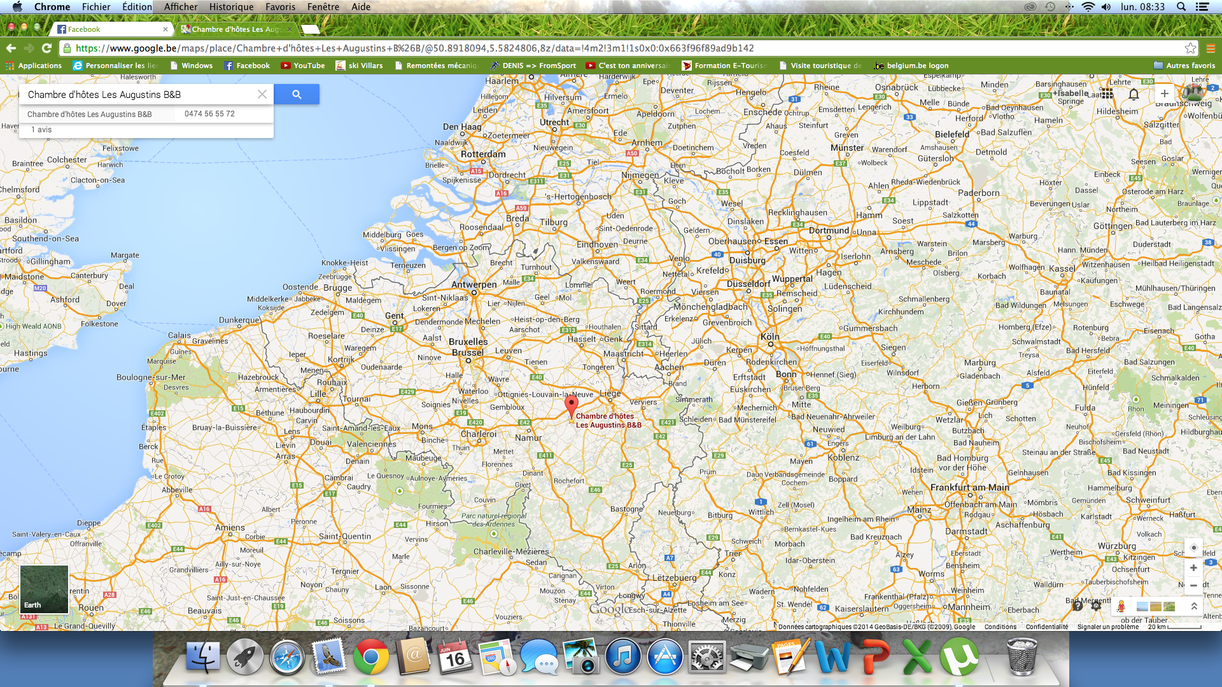This screenshot has height=687, width=1222.
Task: Open the 'belgium.be logon' bookmark
Action: point(911,66)
